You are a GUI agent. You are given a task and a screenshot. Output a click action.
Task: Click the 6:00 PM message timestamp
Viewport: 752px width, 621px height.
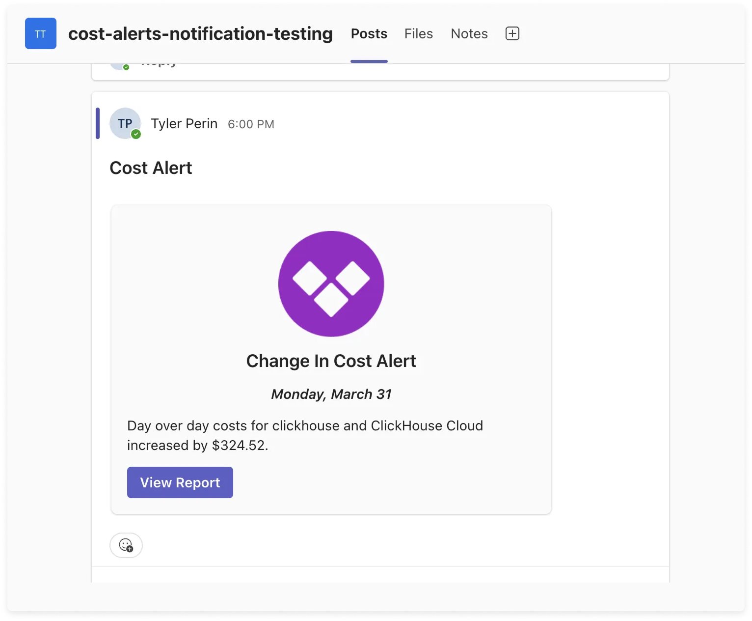[x=251, y=124]
